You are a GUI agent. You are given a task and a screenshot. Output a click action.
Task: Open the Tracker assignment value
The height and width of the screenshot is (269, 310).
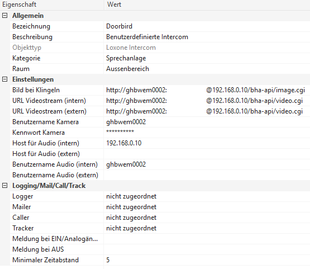coord(207,228)
